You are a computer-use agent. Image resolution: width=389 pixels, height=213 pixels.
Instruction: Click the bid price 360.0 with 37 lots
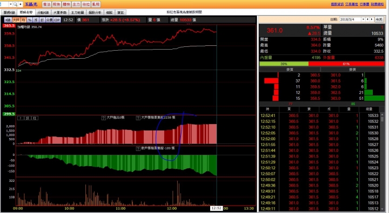(x=315, y=81)
